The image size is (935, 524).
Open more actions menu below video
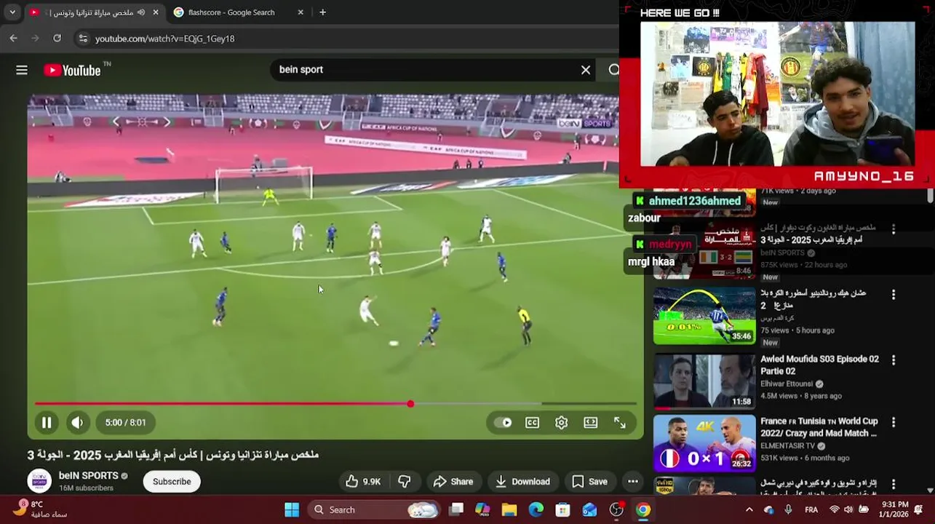[x=633, y=482]
